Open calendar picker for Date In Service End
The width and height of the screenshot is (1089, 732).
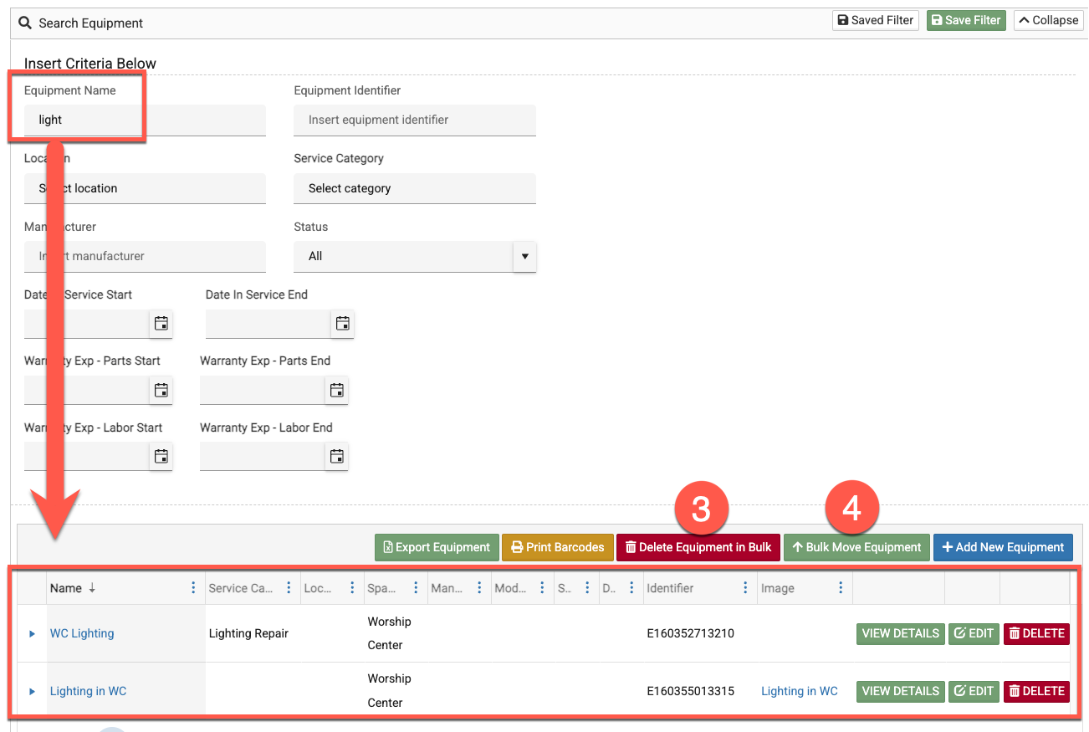(x=342, y=324)
